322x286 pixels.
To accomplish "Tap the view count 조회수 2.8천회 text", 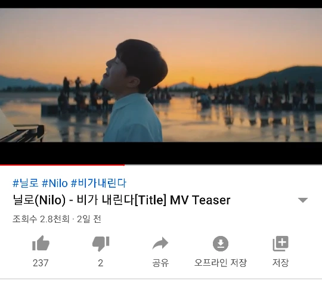I will [41, 219].
